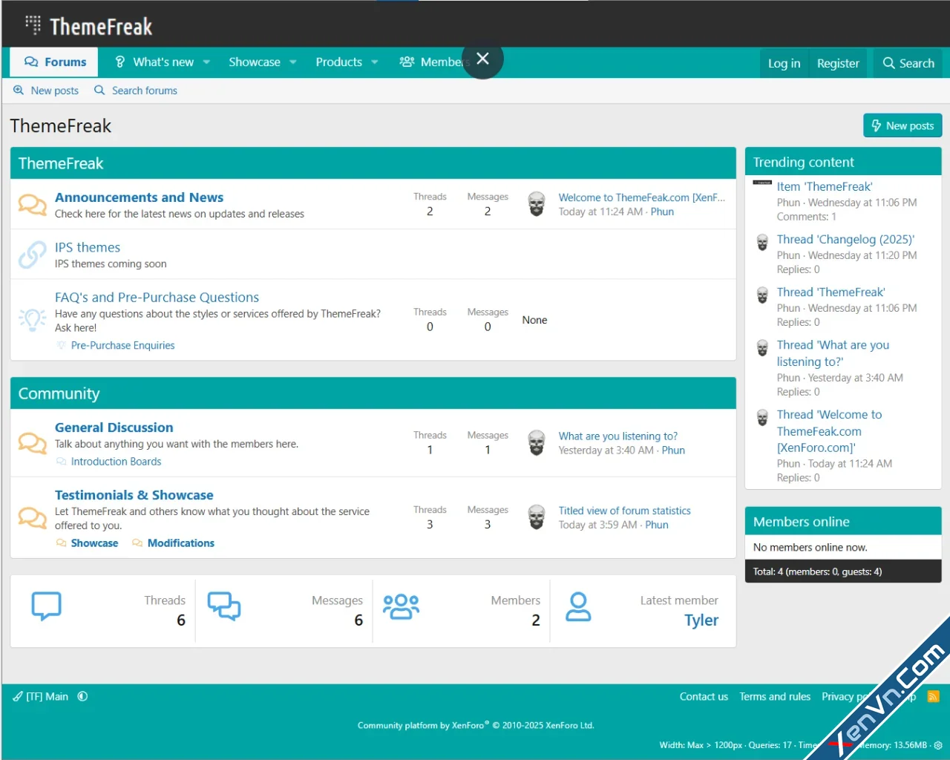
Task: Click the Members statistics people icon
Action: [401, 606]
